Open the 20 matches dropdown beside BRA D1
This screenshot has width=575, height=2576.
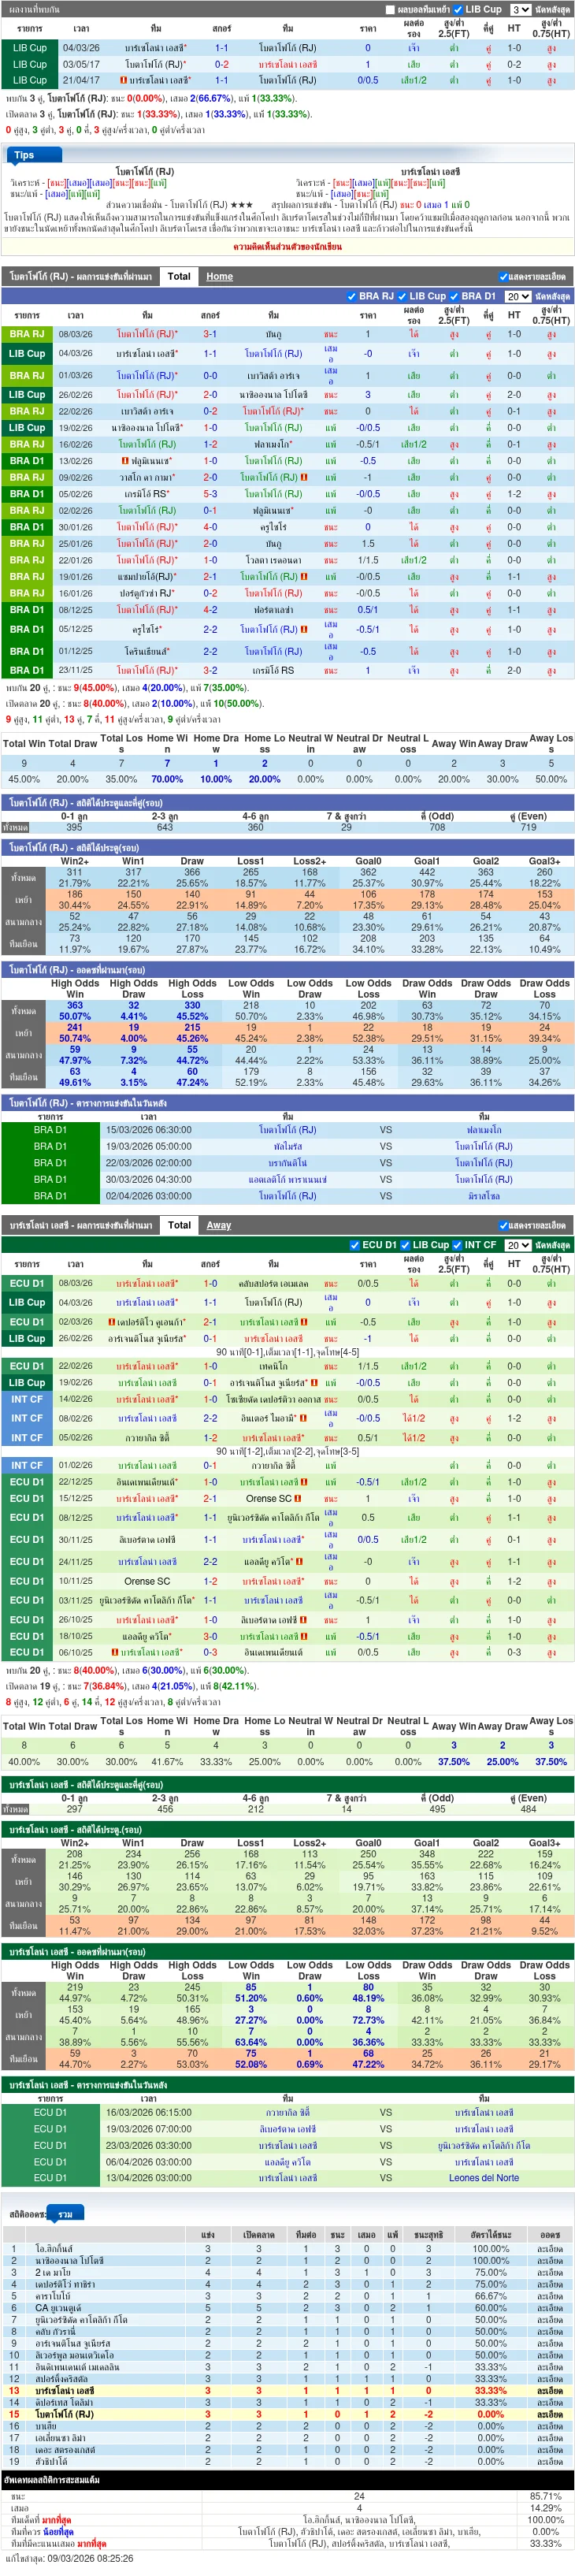click(517, 296)
